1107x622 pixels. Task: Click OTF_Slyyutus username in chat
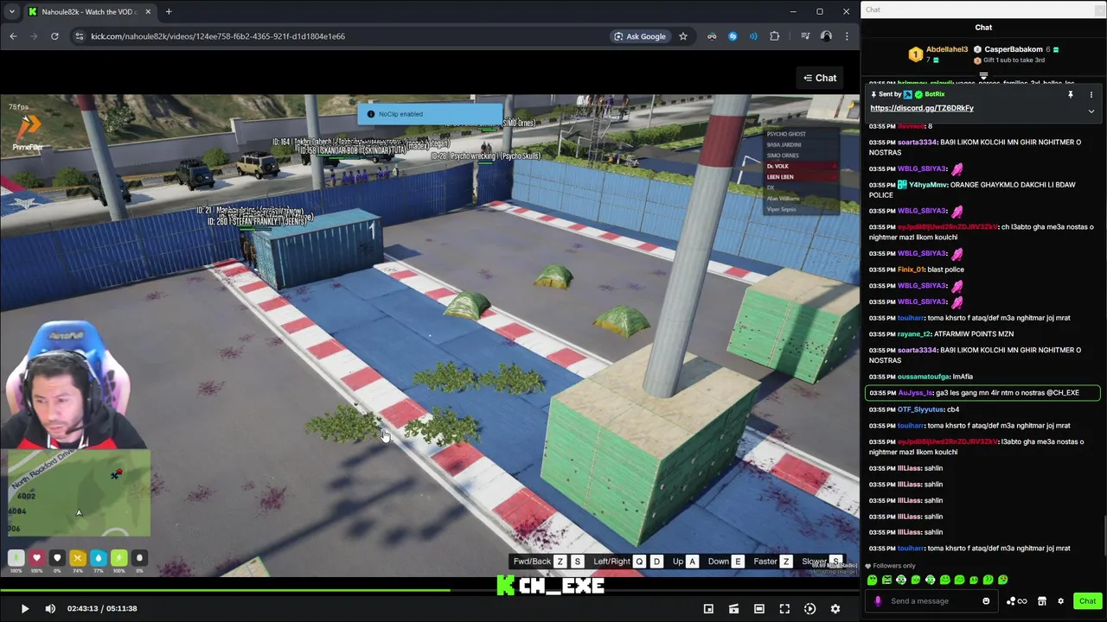922,409
